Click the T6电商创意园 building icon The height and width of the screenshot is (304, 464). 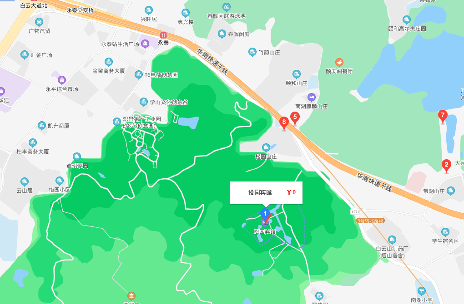[138, 75]
